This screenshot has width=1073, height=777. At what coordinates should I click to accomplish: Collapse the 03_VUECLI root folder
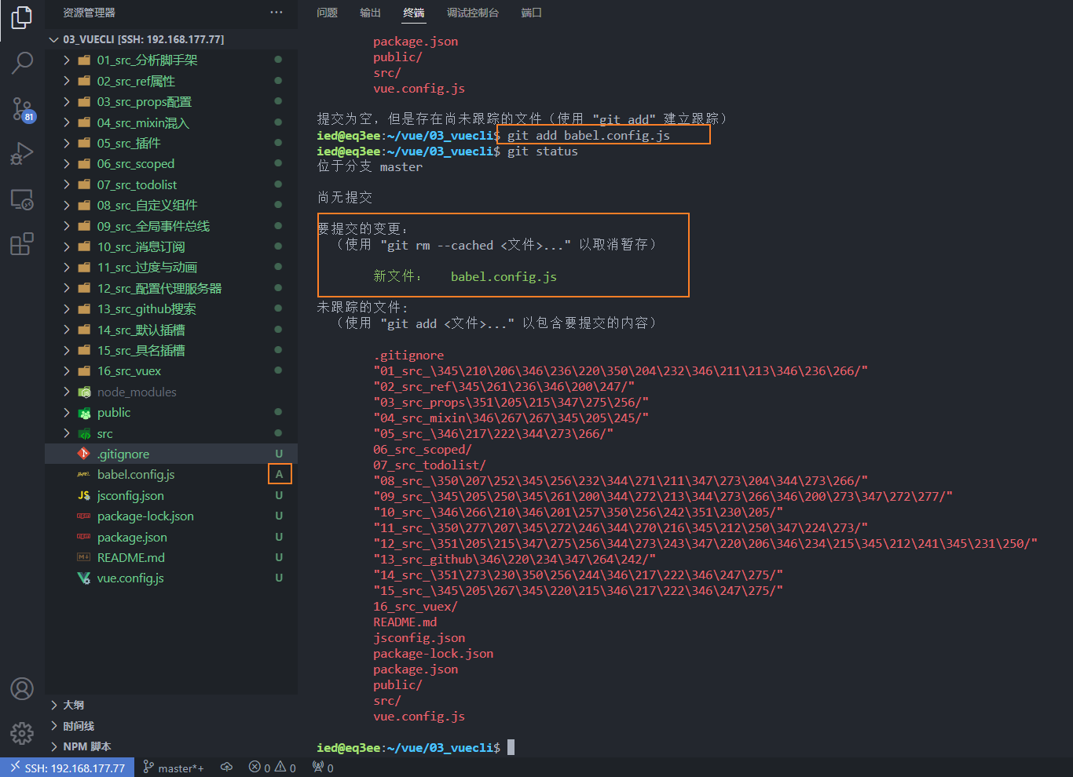(x=171, y=39)
